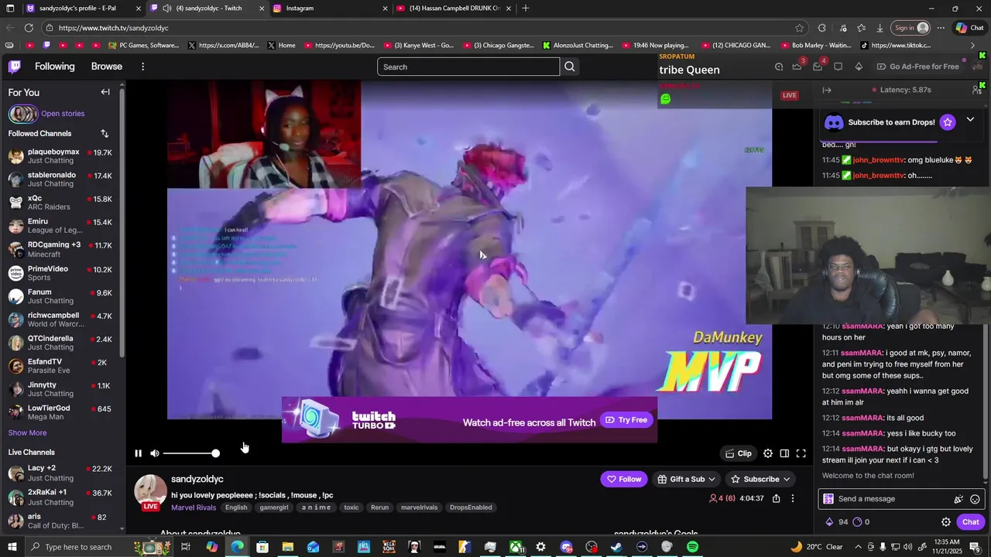This screenshot has height=557, width=991.
Task: Open the Marvel Rivals category link
Action: (194, 507)
